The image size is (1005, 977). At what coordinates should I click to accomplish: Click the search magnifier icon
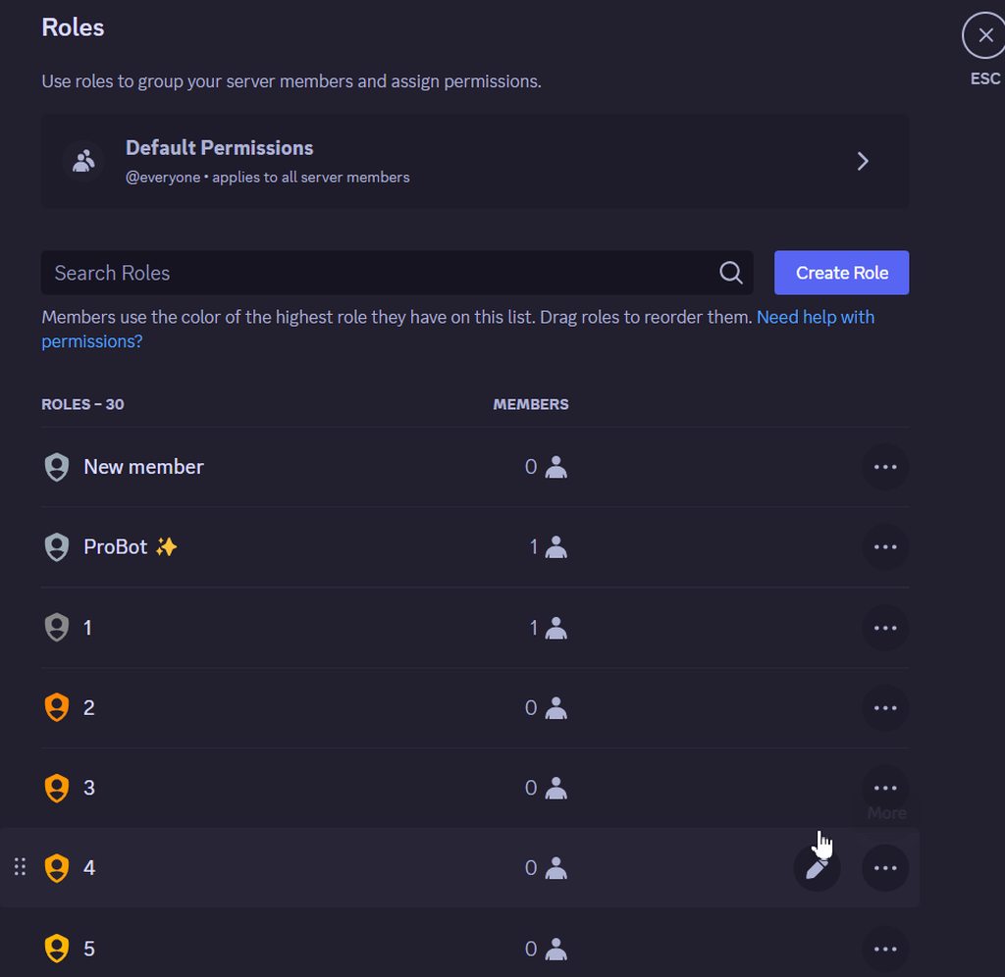point(730,273)
